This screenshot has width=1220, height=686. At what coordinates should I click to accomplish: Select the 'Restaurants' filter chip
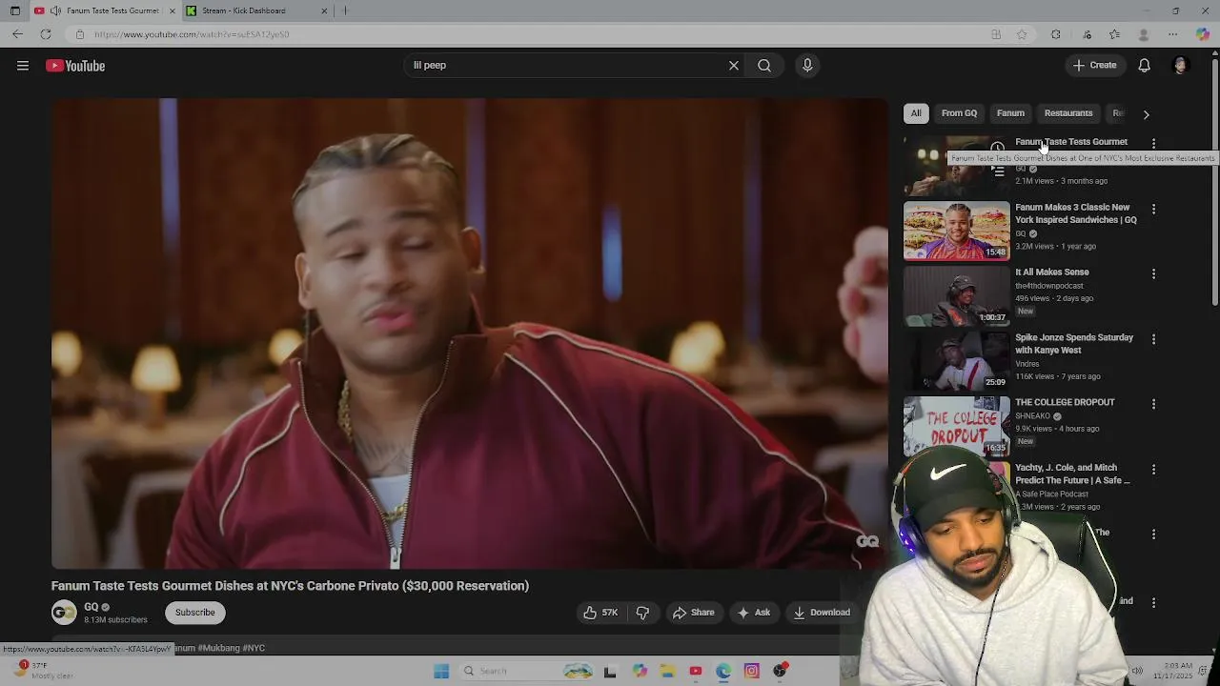pyautogui.click(x=1068, y=113)
